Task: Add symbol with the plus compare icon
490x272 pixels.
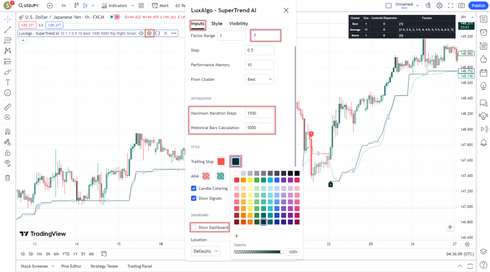Action: tap(50, 6)
